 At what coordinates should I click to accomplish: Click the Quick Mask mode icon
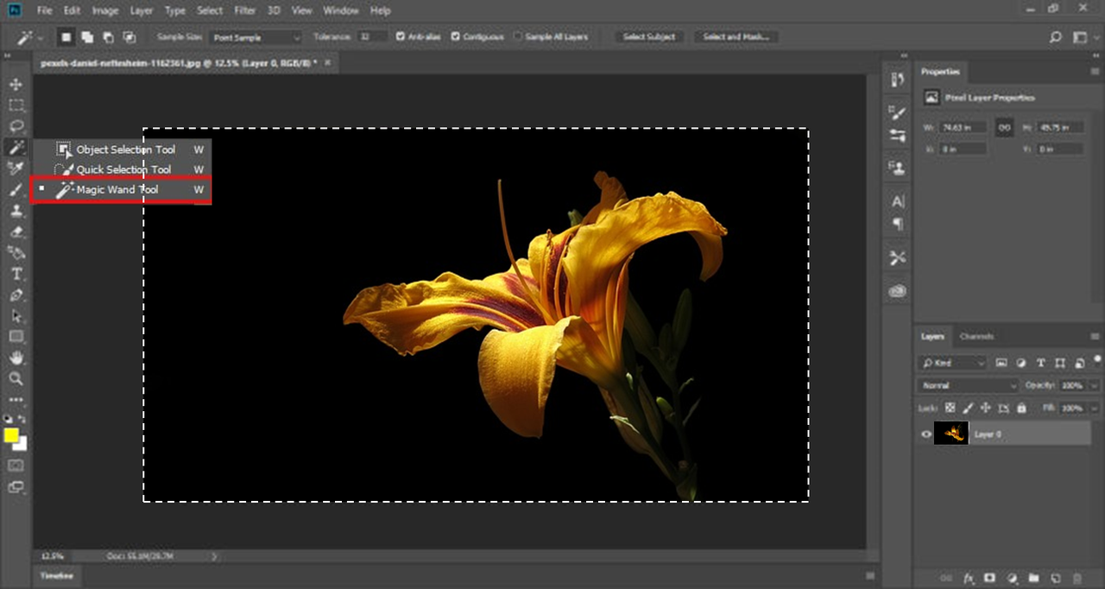click(16, 465)
